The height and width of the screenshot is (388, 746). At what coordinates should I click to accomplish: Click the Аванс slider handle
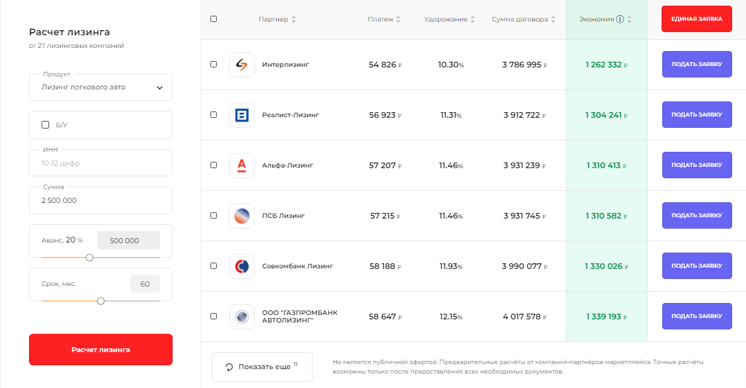tap(89, 257)
